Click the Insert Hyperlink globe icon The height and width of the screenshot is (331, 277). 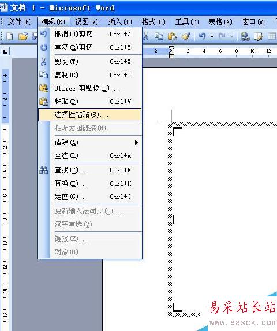tap(245, 36)
